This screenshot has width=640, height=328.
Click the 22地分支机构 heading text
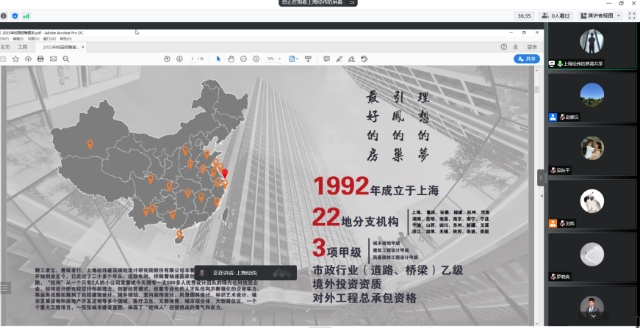[356, 218]
